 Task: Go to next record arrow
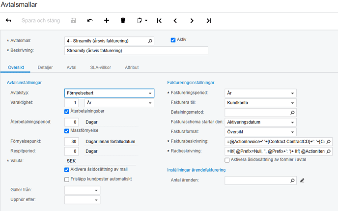192,21
